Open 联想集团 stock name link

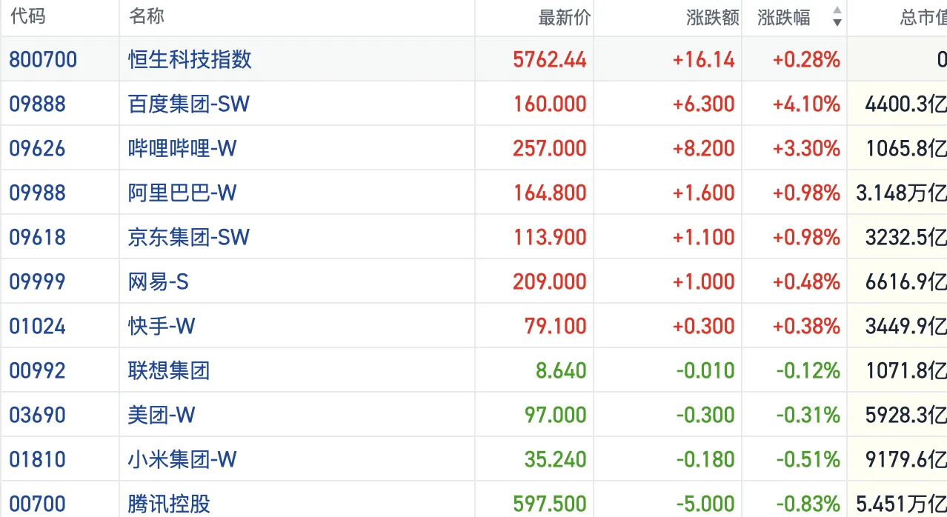(169, 370)
